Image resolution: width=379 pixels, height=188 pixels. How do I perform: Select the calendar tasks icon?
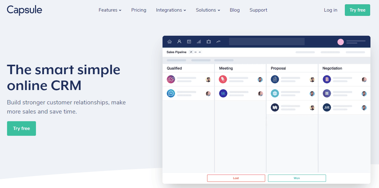click(189, 42)
